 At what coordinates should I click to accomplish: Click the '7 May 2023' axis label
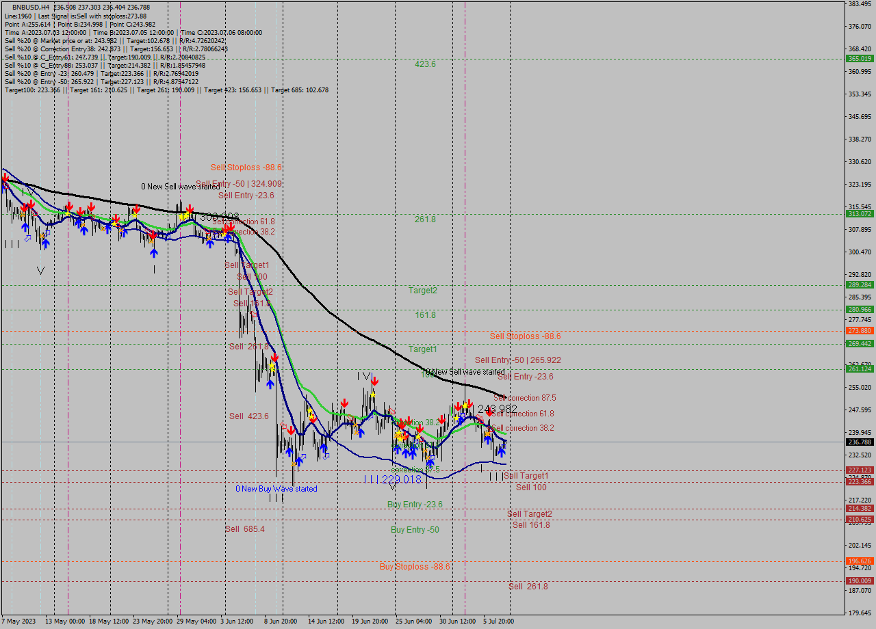(18, 621)
